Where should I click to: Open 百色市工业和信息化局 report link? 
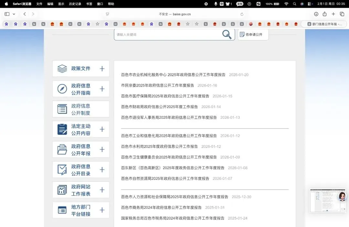[x=169, y=136]
